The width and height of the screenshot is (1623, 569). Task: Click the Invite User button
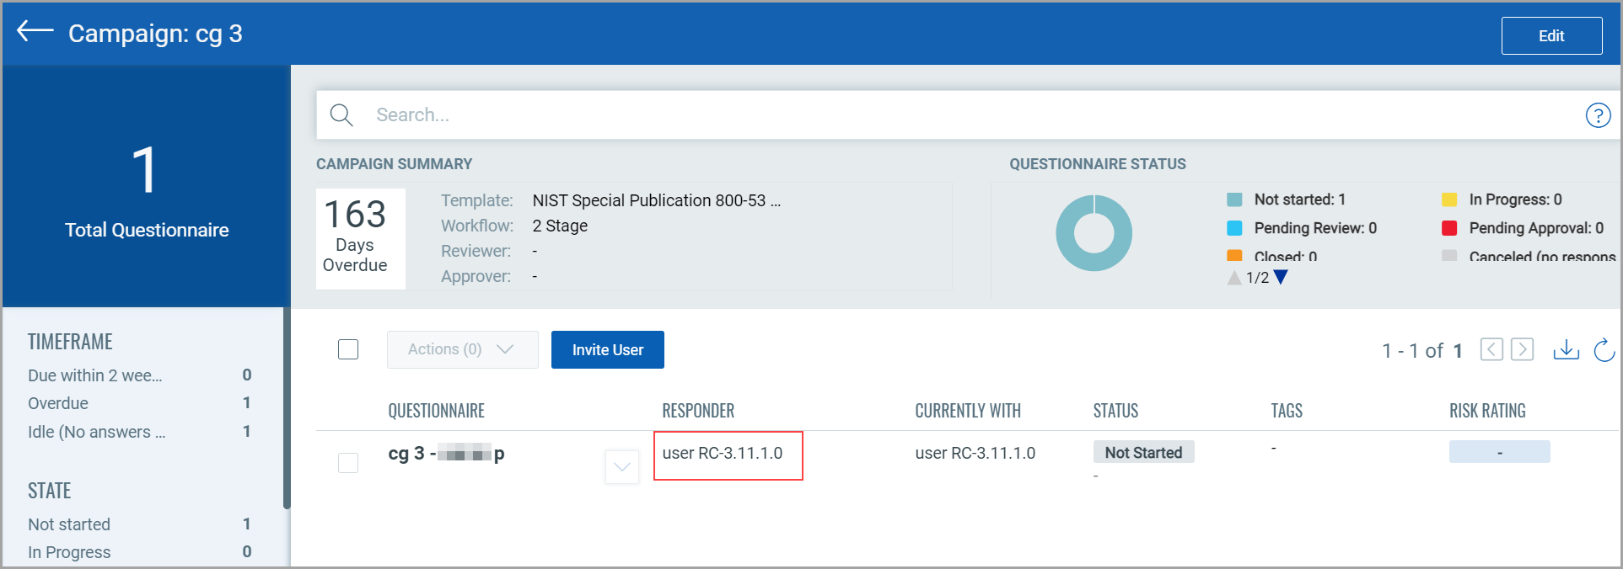coord(607,349)
